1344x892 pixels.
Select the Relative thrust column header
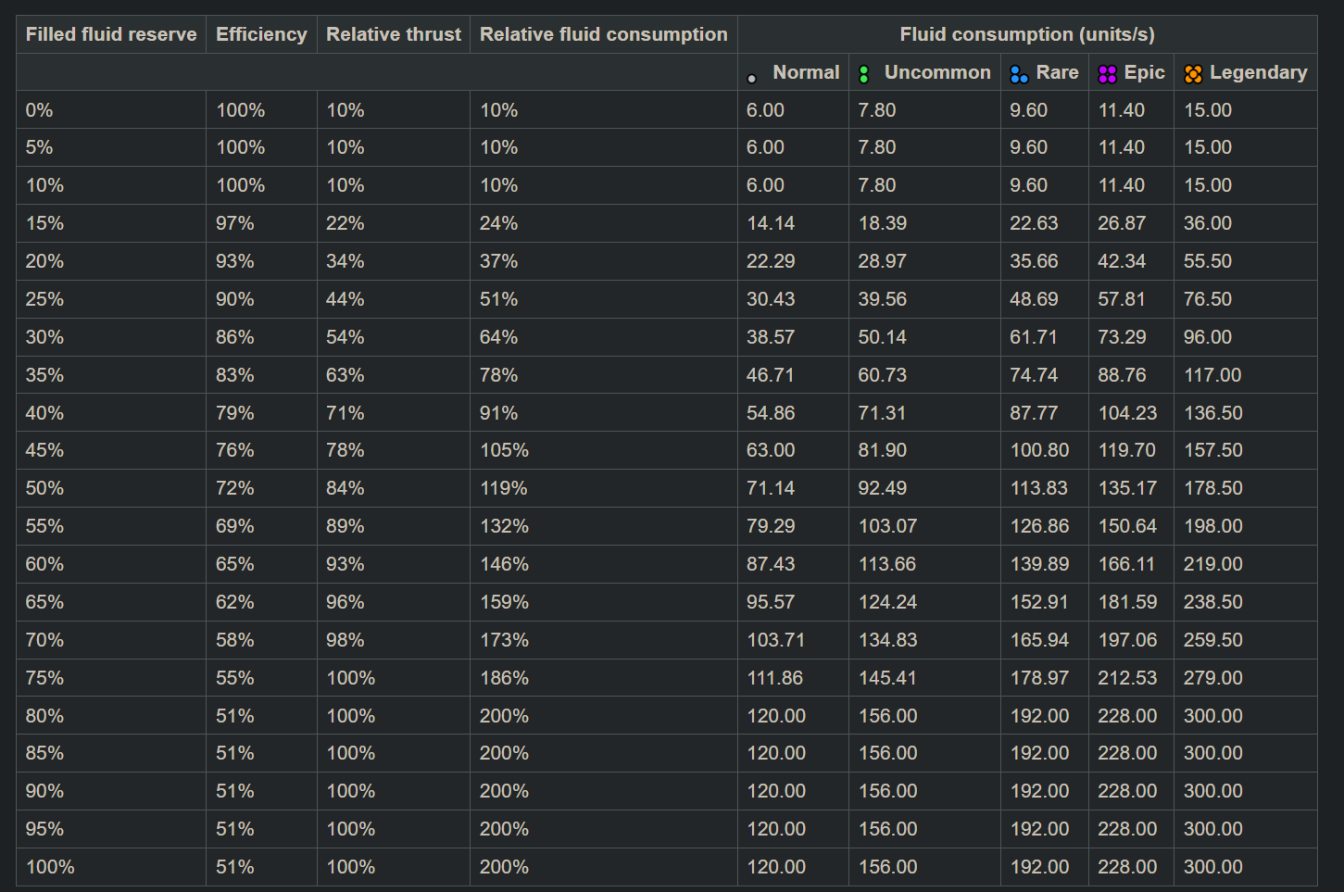point(394,34)
